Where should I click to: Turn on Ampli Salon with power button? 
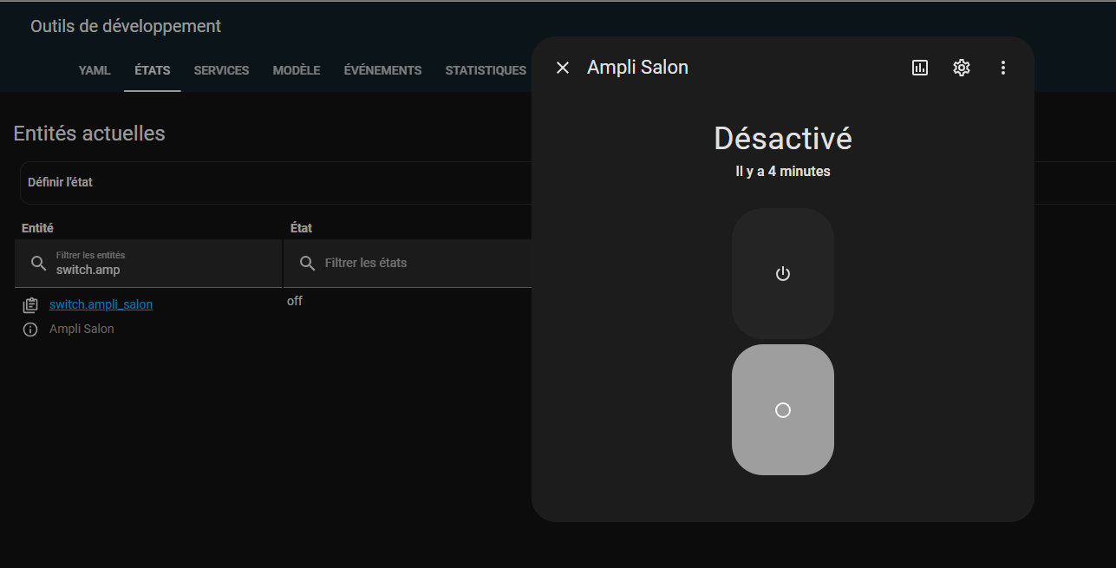coord(782,274)
